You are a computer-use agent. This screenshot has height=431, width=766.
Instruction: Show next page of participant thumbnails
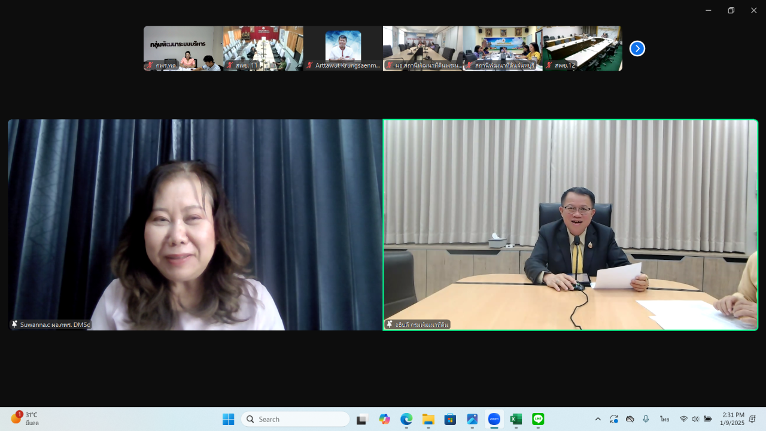coord(637,48)
